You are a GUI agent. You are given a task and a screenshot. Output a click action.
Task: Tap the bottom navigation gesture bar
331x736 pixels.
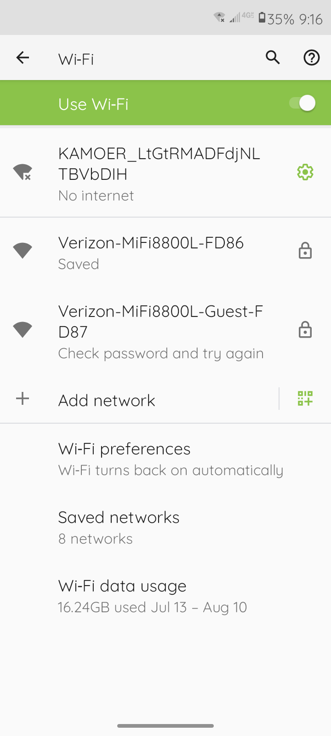click(165, 726)
